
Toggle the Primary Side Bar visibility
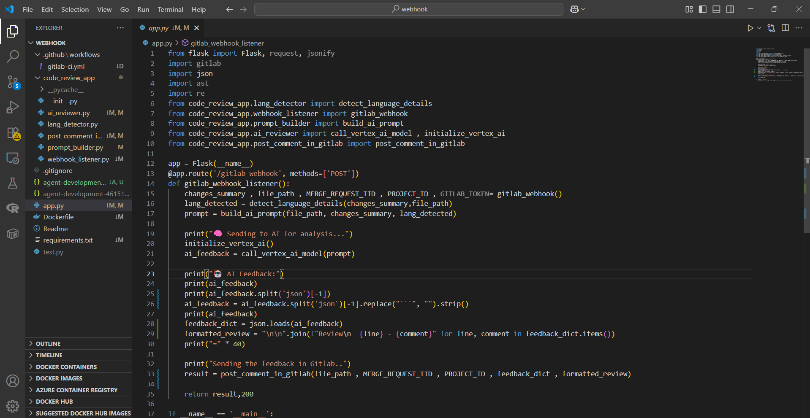tap(703, 9)
